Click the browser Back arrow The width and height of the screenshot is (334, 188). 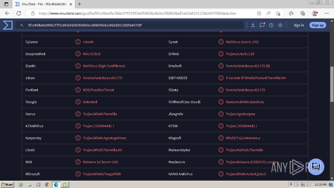7,13
